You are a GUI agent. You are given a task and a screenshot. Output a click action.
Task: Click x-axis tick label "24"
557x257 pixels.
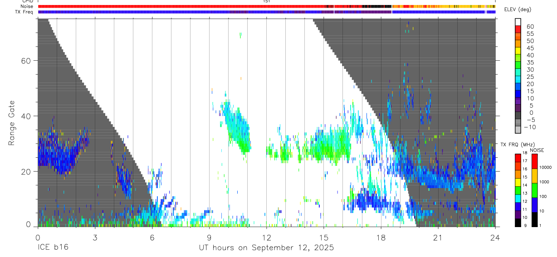495,237
